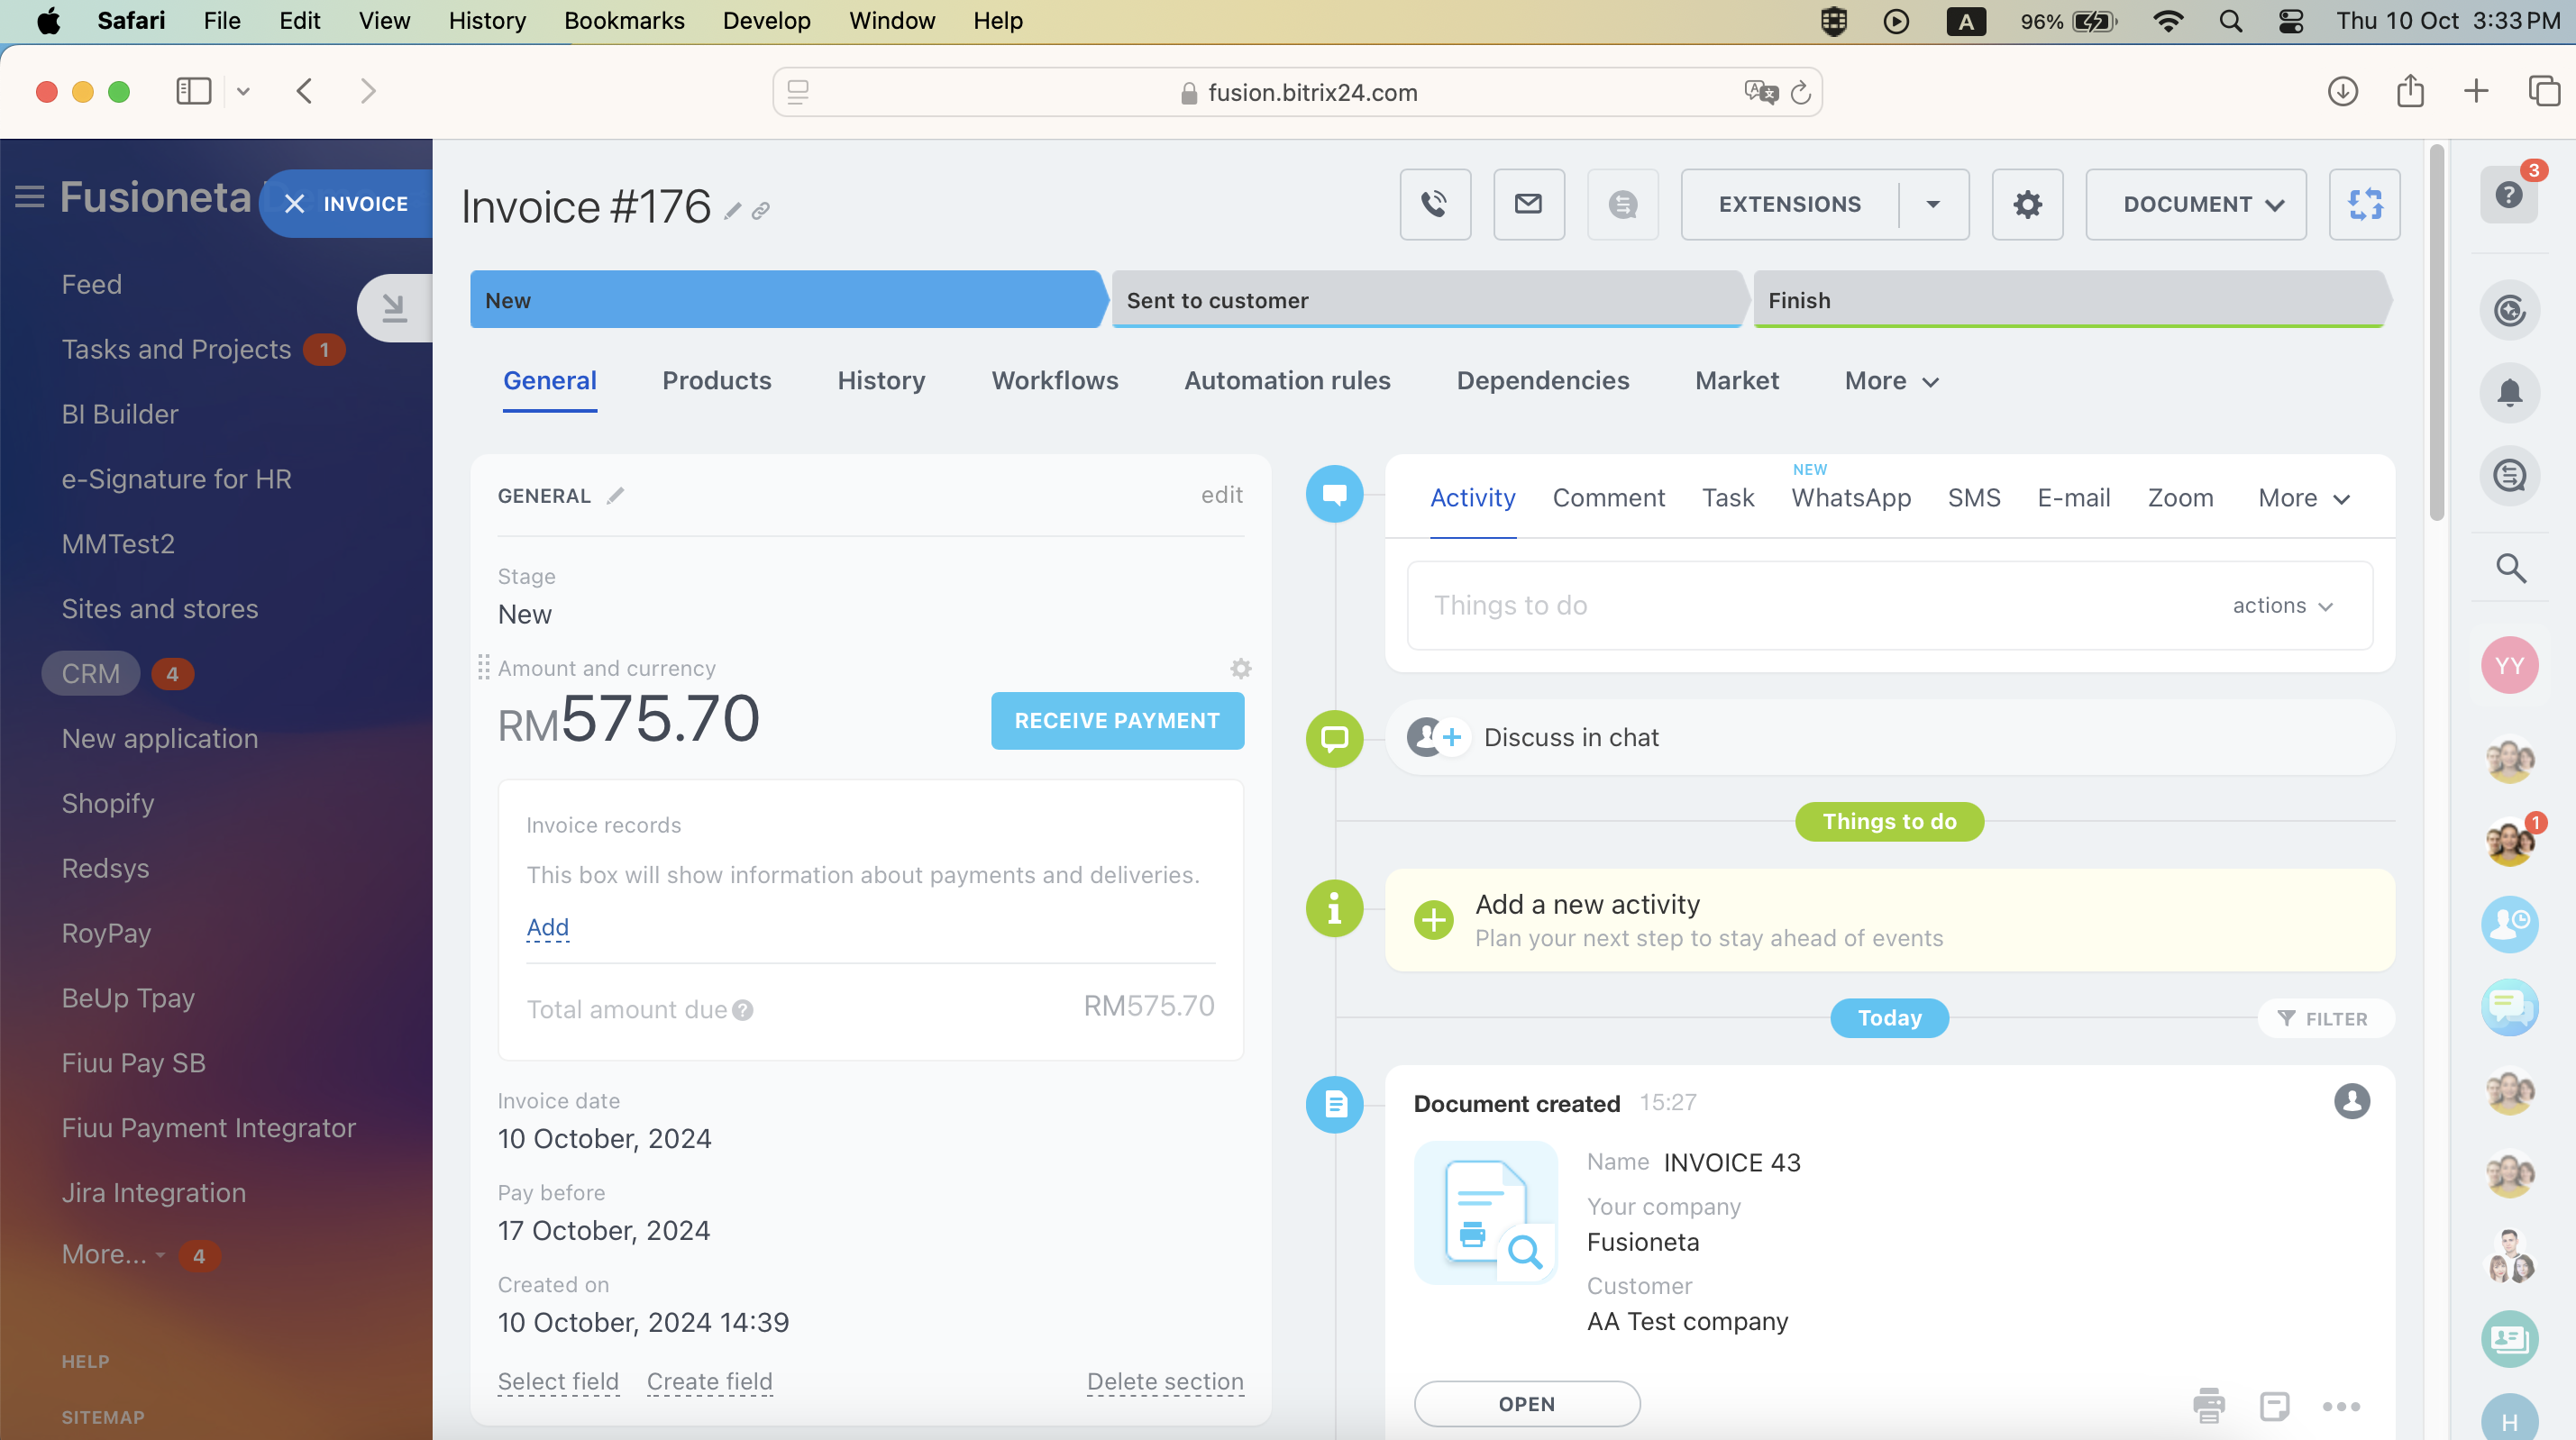This screenshot has width=2576, height=1440.
Task: Click the RECEIVE PAYMENT button
Action: pyautogui.click(x=1117, y=720)
